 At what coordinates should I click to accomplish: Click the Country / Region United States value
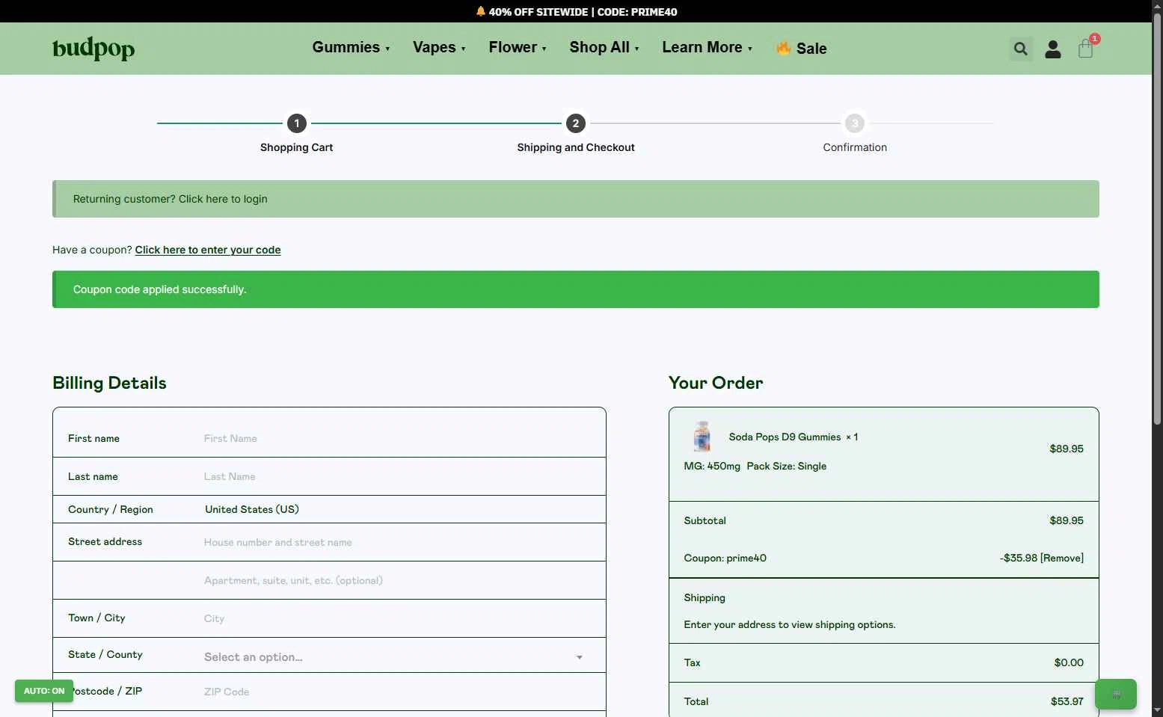point(252,509)
